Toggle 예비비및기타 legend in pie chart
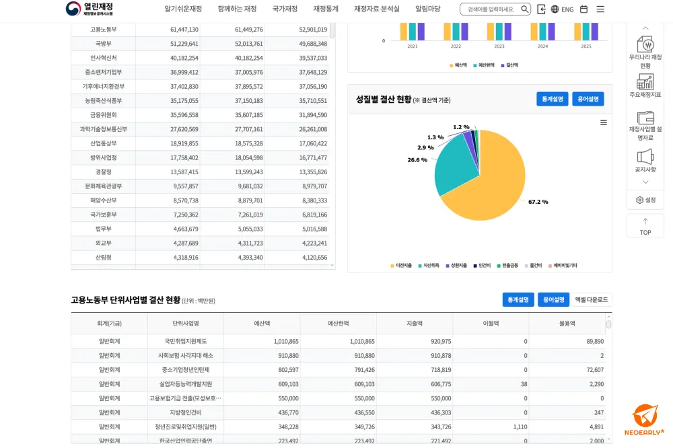Viewport: 673px width, 448px height. click(x=563, y=266)
